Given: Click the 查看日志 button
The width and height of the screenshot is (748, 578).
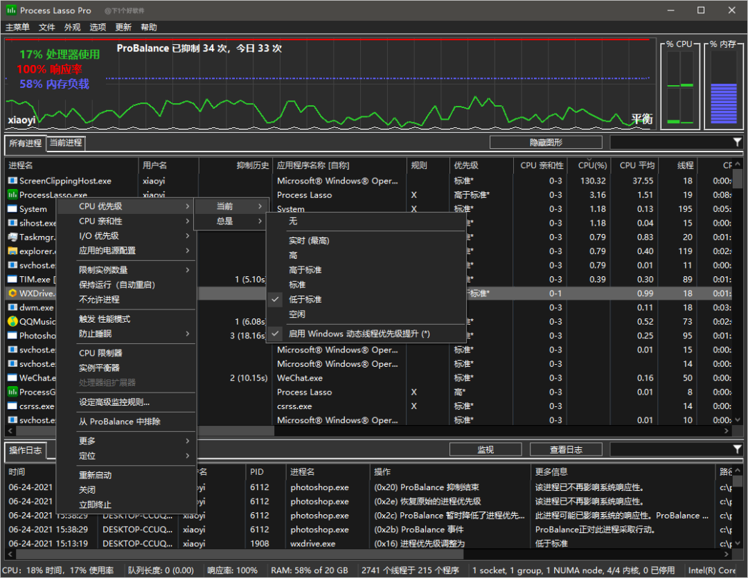Looking at the screenshot, I should [566, 450].
